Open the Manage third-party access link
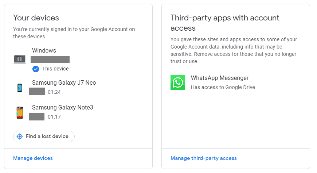Screen dimensions: 317x173 pyautogui.click(x=204, y=158)
